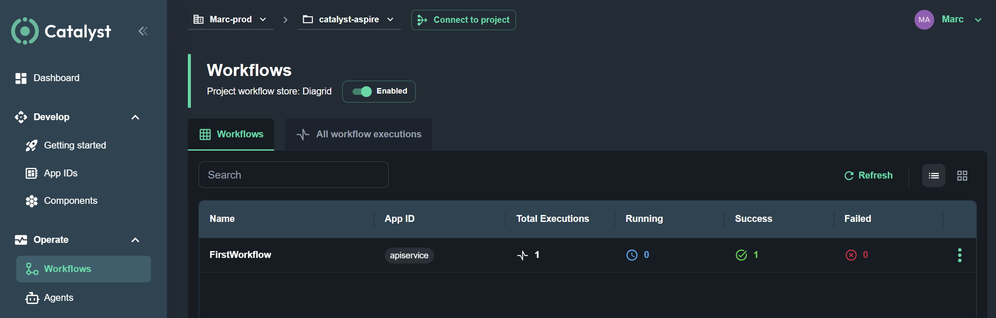The width and height of the screenshot is (996, 318).
Task: Click the Operate monitor icon
Action: click(x=21, y=240)
